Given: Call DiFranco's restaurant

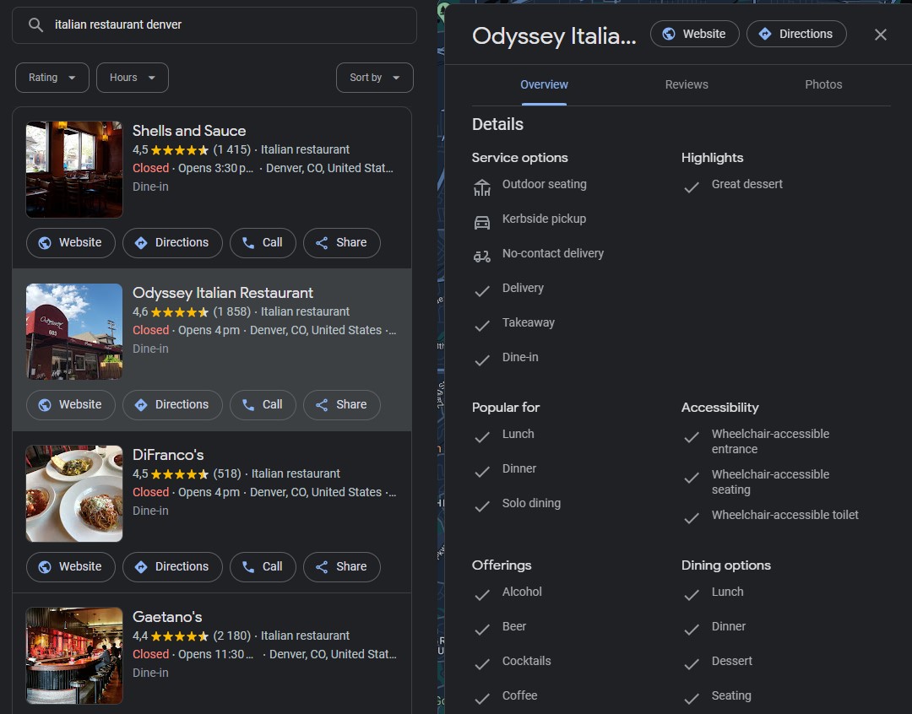Looking at the screenshot, I should (263, 567).
